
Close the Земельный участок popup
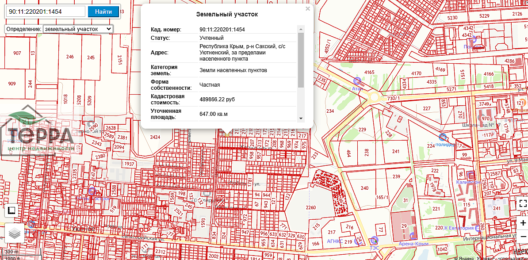point(308,8)
